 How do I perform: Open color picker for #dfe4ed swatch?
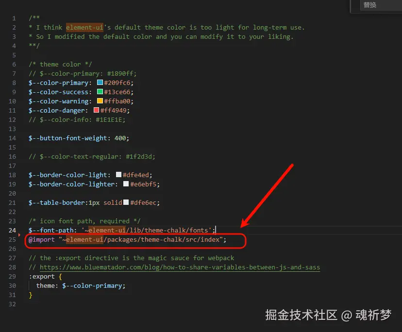118,175
